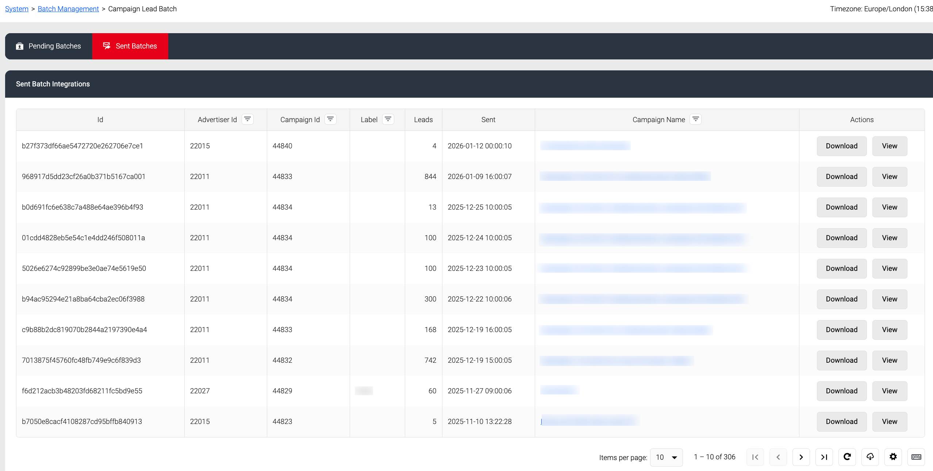Click the Europe/London timezone text
Screen dimensions: 933x471
click(x=881, y=9)
